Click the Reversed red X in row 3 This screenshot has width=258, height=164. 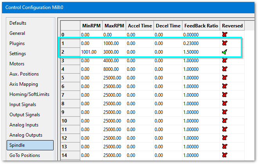225,60
